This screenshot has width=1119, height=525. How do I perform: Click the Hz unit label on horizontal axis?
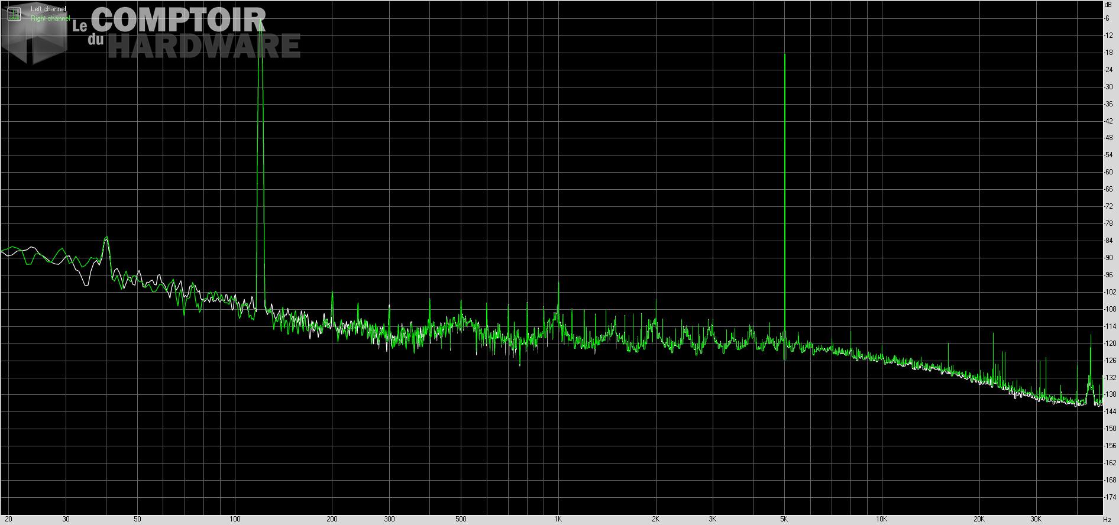[x=1107, y=519]
